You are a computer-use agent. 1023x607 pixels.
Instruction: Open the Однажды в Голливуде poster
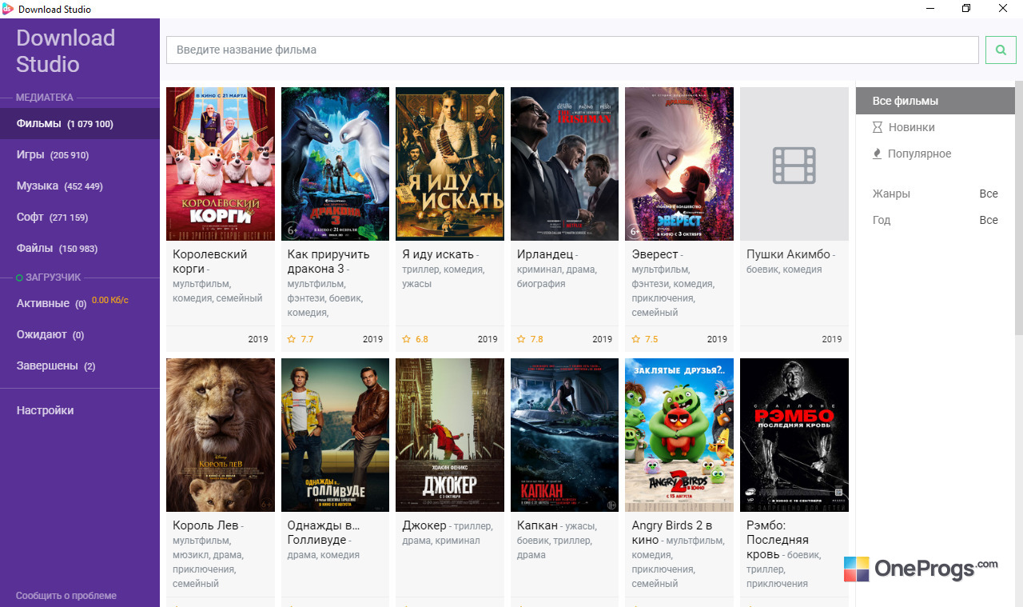point(336,435)
